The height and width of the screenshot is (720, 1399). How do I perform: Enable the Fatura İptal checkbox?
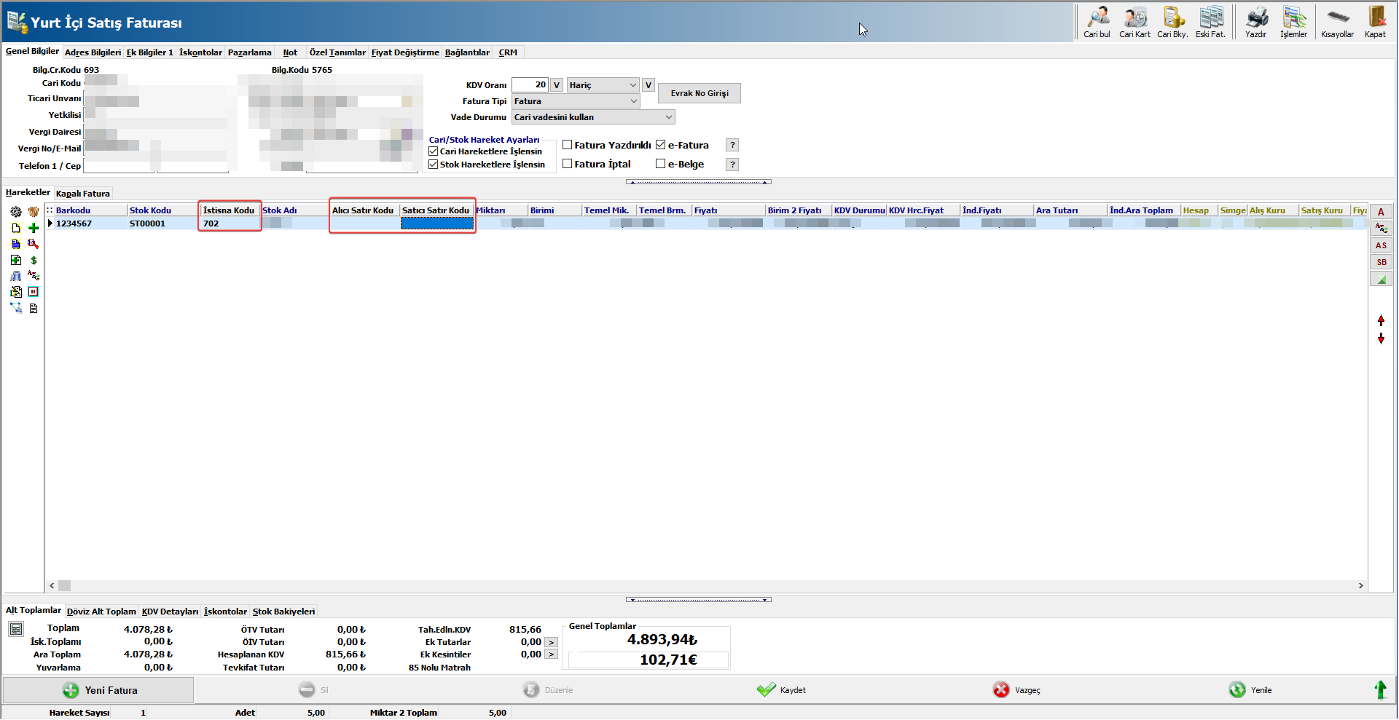(x=568, y=164)
